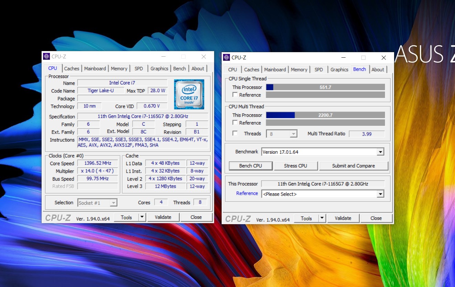
Task: Click the Core VID value 0.670 V
Action: (x=152, y=106)
